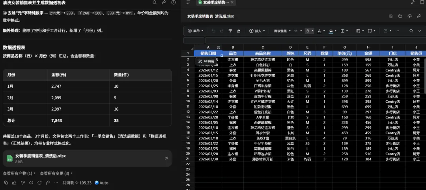Apply the font color A button
Screen dimensions: 426x190
point(319,31)
